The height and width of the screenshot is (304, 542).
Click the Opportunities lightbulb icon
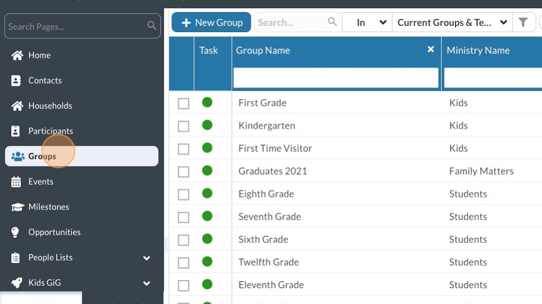pyautogui.click(x=16, y=232)
